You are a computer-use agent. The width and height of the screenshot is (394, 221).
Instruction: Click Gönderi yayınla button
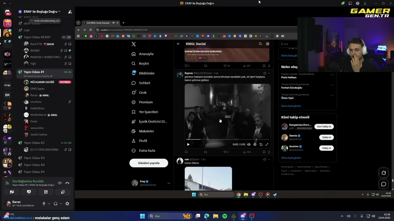149,163
